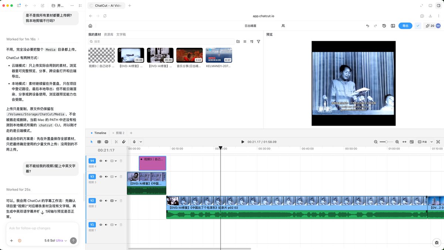
Task: Toggle the magnet snapping icon
Action: tap(124, 142)
